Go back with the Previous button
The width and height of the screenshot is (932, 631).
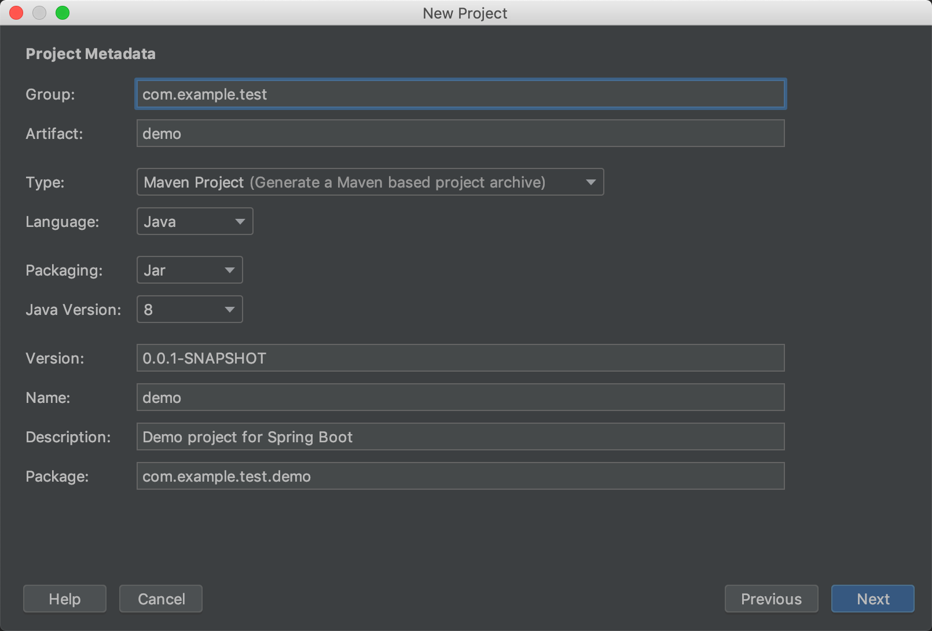771,599
